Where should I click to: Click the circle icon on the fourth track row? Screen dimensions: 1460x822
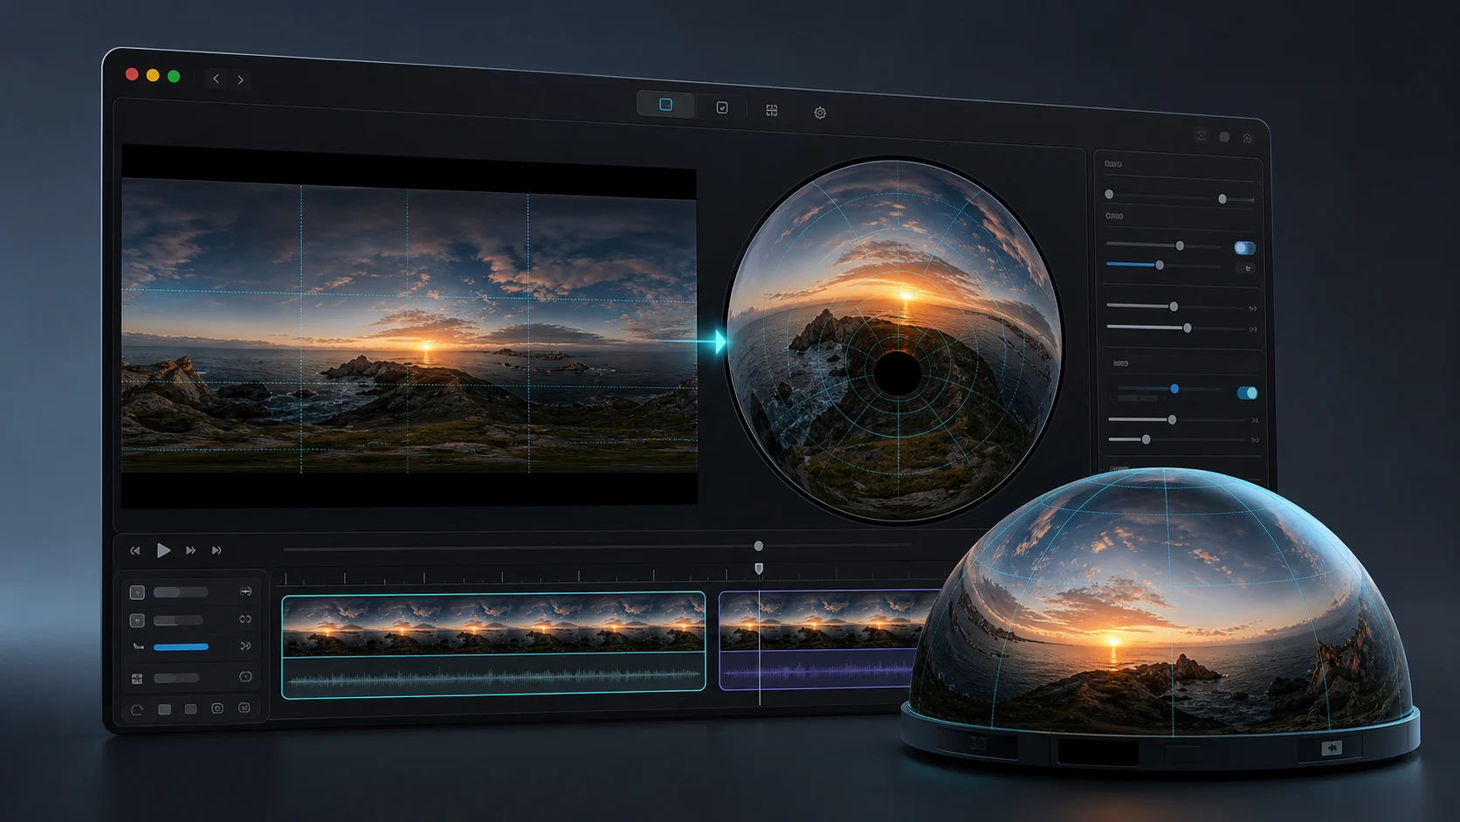pyautogui.click(x=245, y=677)
